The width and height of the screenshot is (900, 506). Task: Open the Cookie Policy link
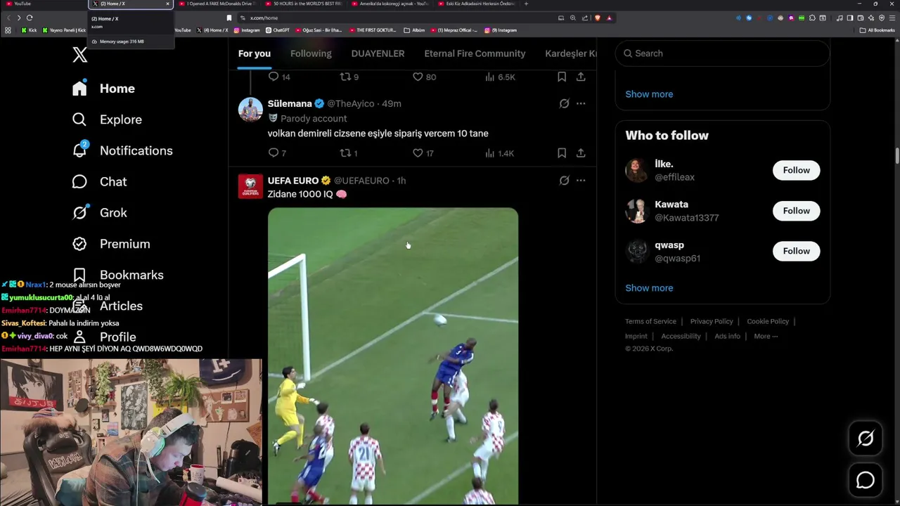[768, 321]
